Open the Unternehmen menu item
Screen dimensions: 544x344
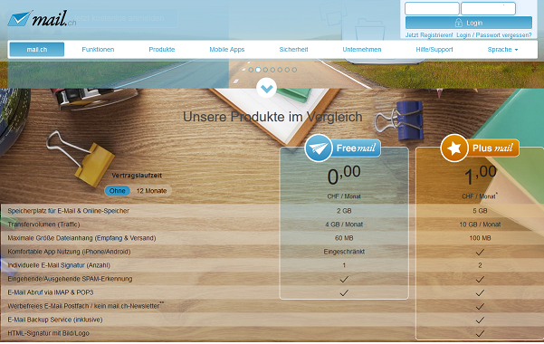[362, 50]
